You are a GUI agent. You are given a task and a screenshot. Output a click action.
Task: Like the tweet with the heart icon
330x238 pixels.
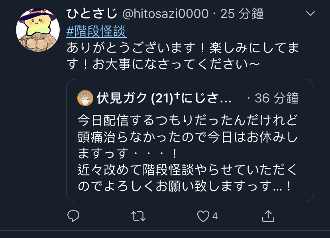(203, 216)
